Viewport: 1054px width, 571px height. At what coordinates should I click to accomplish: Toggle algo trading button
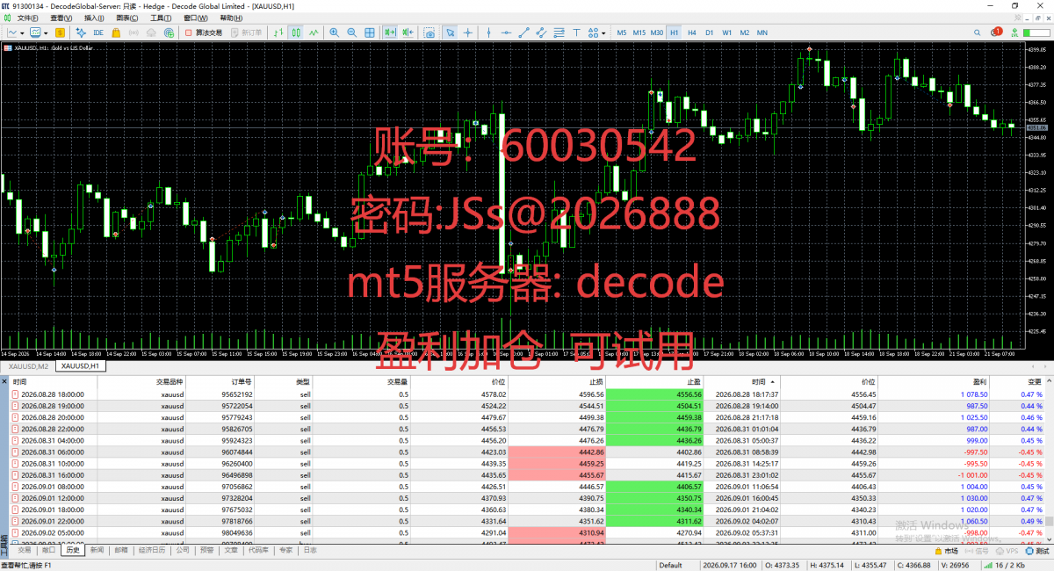click(x=202, y=33)
